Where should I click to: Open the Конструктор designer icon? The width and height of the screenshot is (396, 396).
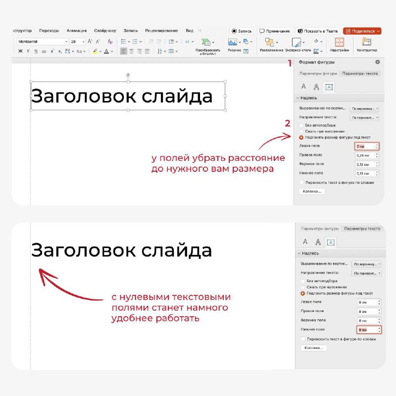366,42
